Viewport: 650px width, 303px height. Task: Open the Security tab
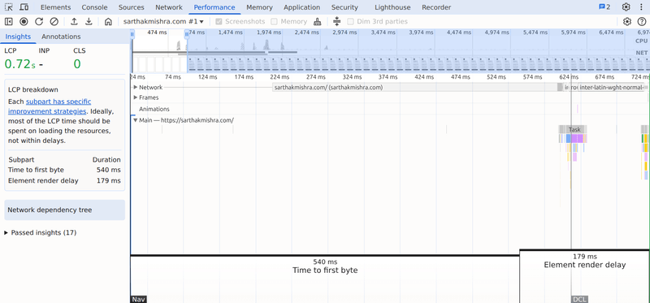[x=344, y=7]
